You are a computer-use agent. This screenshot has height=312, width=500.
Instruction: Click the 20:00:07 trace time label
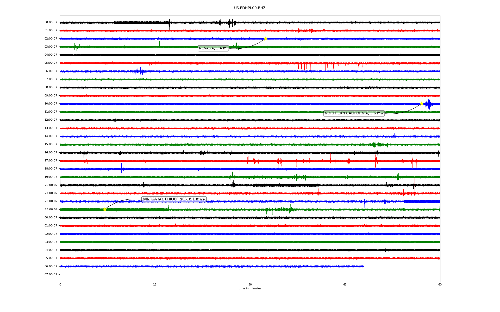coord(51,185)
